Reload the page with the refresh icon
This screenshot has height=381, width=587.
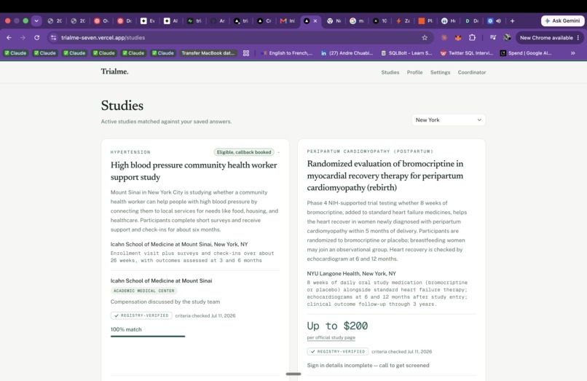coord(36,37)
